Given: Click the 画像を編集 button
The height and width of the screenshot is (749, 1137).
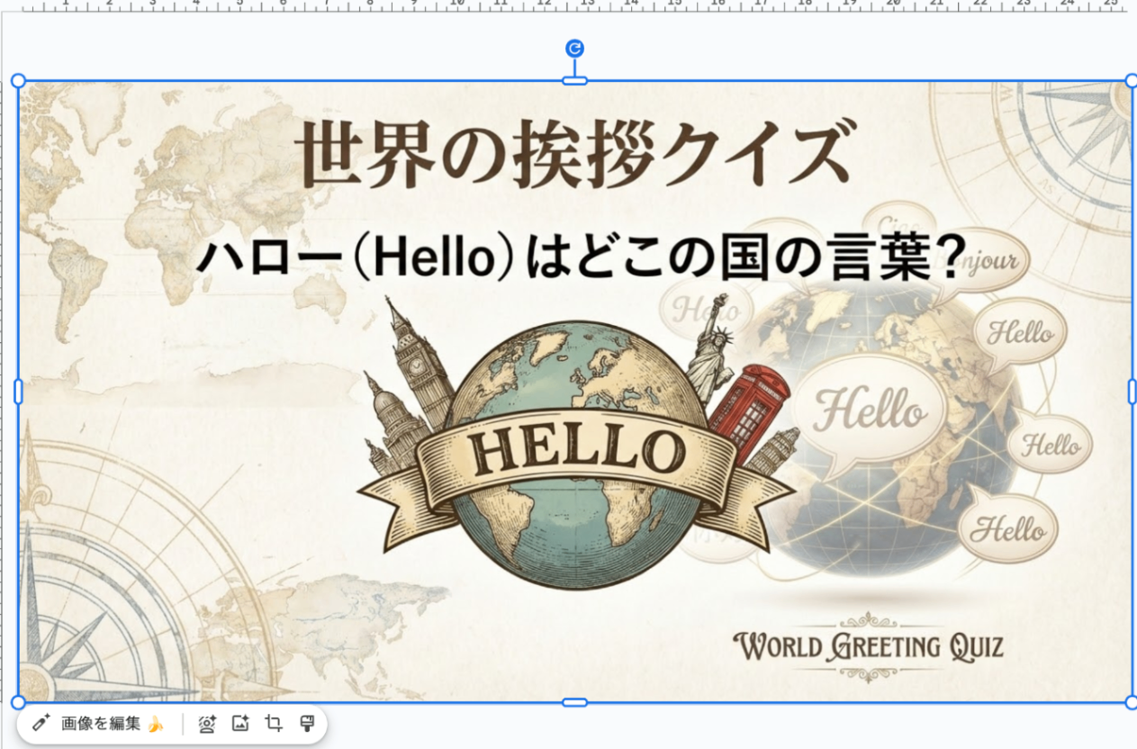Looking at the screenshot, I should point(99,724).
